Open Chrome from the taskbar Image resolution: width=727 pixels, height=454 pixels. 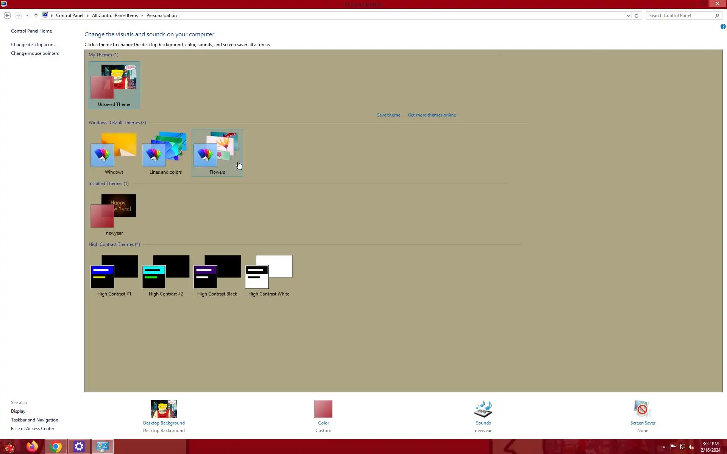point(56,446)
